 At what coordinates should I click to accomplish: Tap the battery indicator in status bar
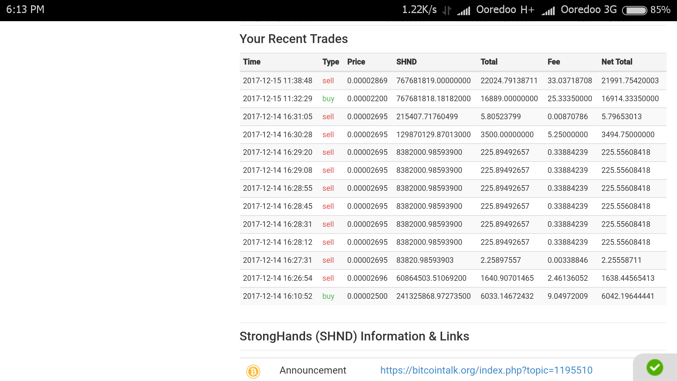coord(634,10)
